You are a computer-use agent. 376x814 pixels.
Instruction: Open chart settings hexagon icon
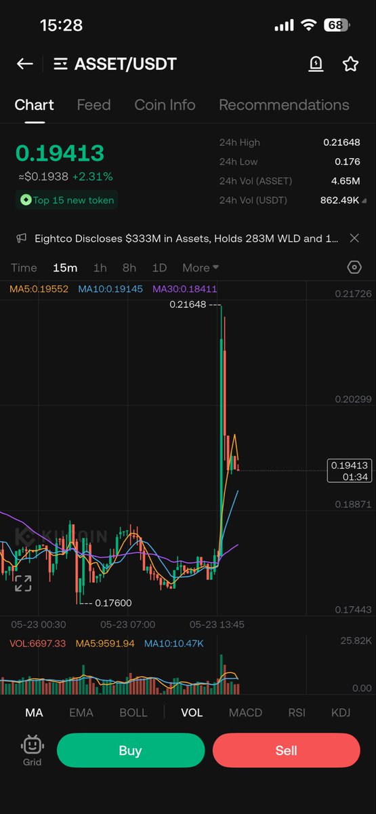point(354,267)
